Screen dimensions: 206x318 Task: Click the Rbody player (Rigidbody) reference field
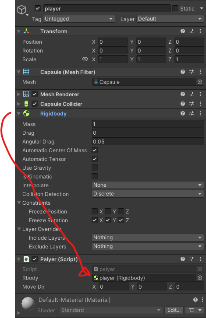point(144,278)
